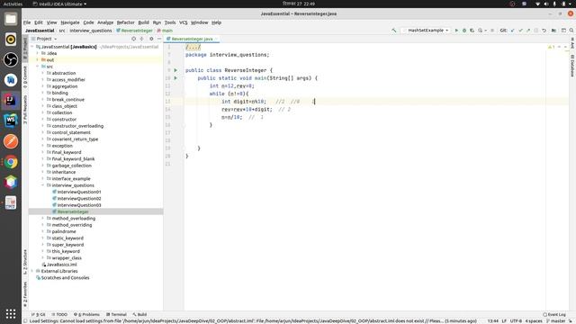Screen dimensions: 576x324
Task: Open the Navigate menu
Action: point(70,22)
